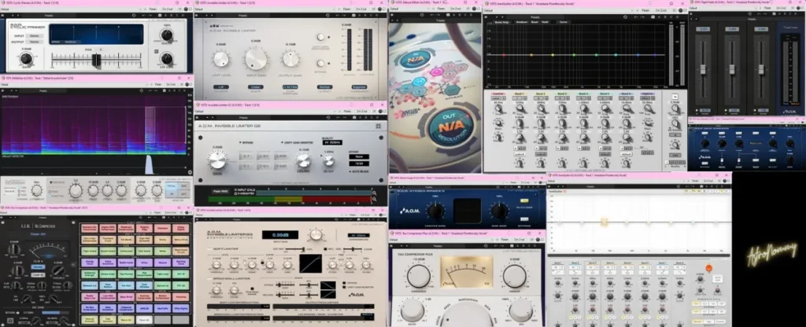Screen dimensions: 806x327
Task: Select Clear Air preset in Nu Compressor
Action: (x=145, y=320)
